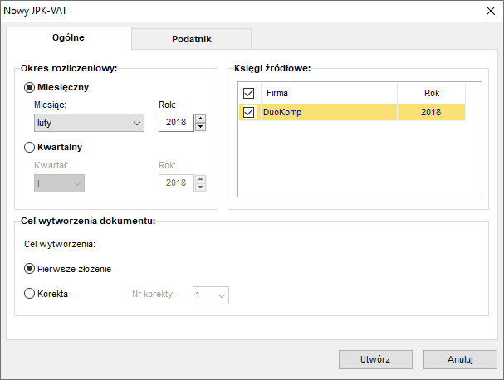The height and width of the screenshot is (380, 504).
Task: Switch to the Ogólne tab
Action: pos(68,37)
